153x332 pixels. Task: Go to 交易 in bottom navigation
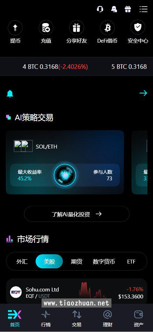pos(76,318)
